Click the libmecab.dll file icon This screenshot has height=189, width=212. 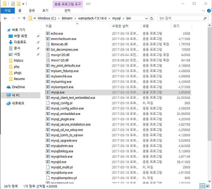tap(48, 44)
